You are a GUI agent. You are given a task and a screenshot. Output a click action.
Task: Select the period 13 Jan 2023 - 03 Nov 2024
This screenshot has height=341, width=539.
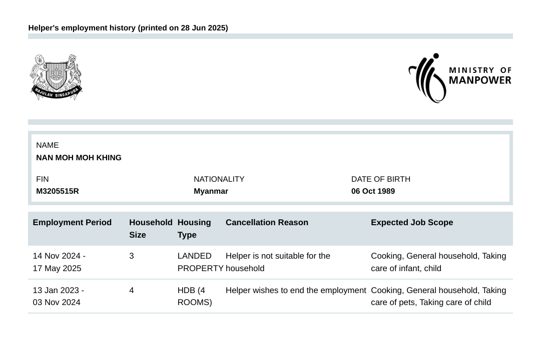tap(59, 297)
